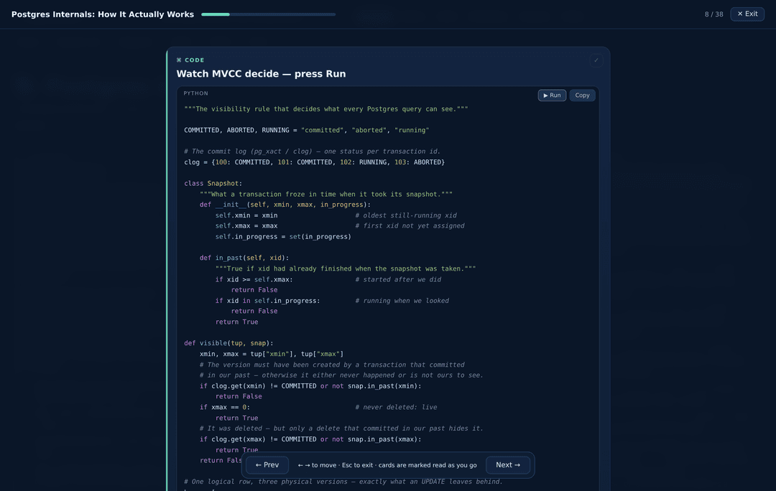This screenshot has width=776, height=491.
Task: Exit the Postgres Internals lesson
Action: click(x=747, y=14)
